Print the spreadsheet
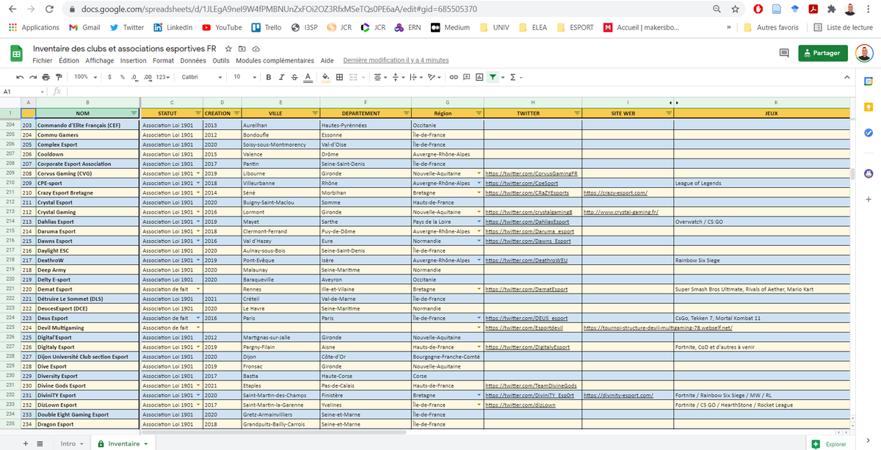This screenshot has width=881, height=450. (x=46, y=77)
